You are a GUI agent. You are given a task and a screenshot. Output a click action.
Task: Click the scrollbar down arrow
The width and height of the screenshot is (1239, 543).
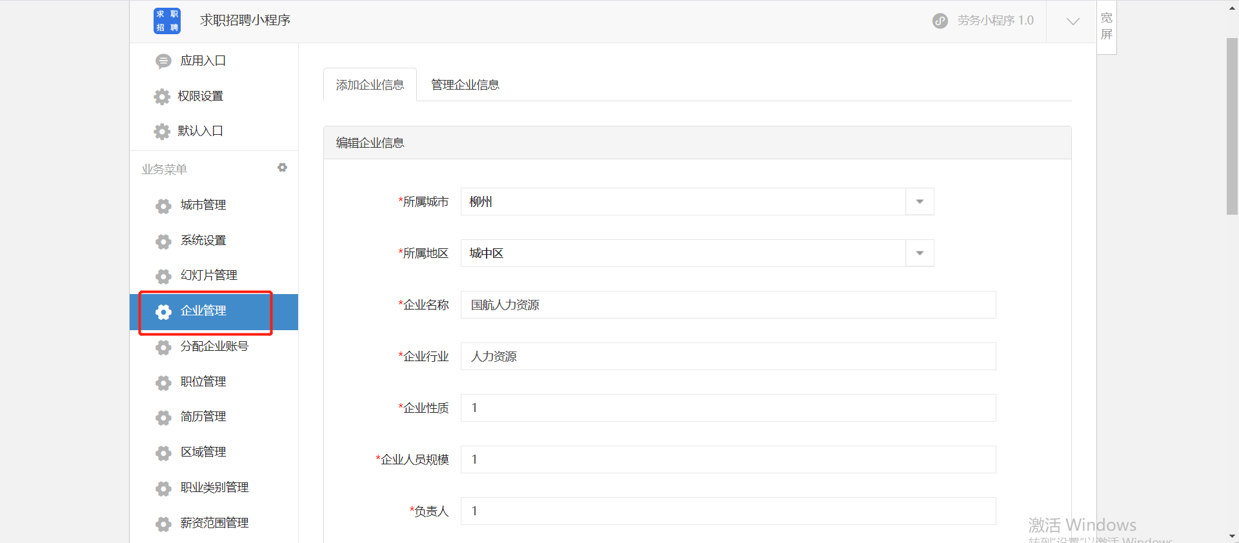click(1232, 536)
